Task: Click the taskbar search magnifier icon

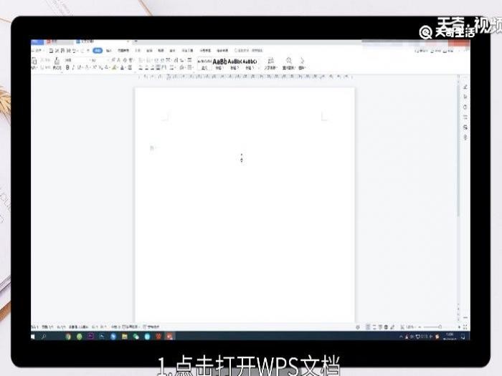Action: (x=44, y=337)
